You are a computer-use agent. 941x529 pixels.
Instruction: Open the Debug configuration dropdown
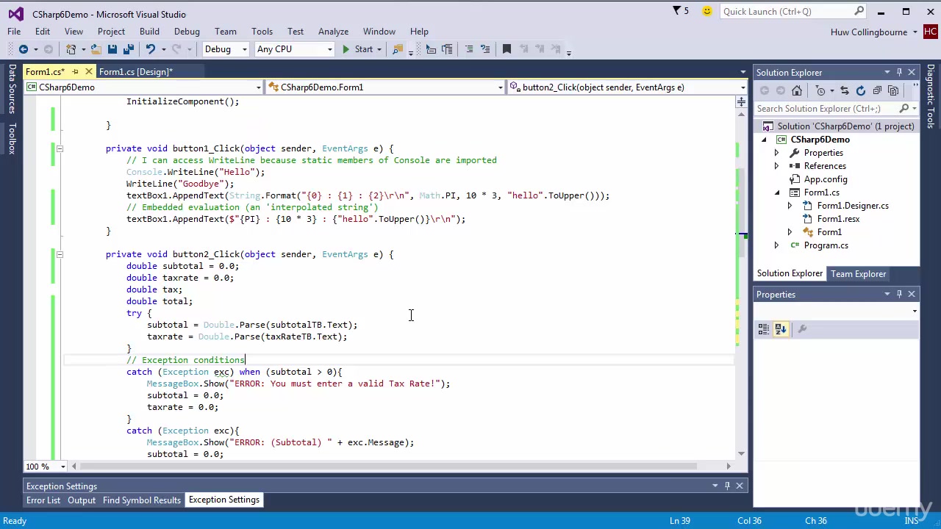(x=226, y=49)
